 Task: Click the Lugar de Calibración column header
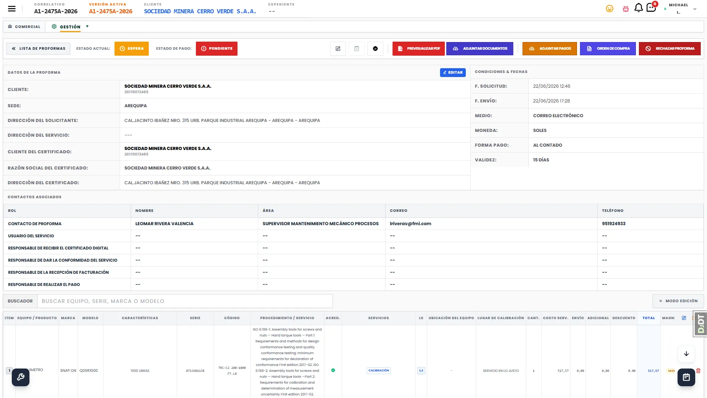click(501, 318)
